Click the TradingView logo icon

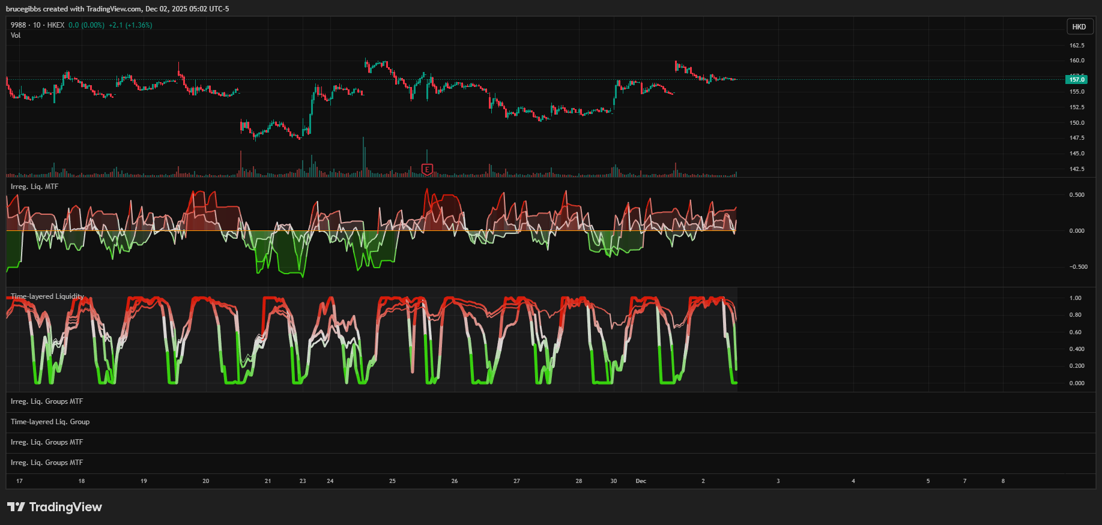[x=16, y=507]
